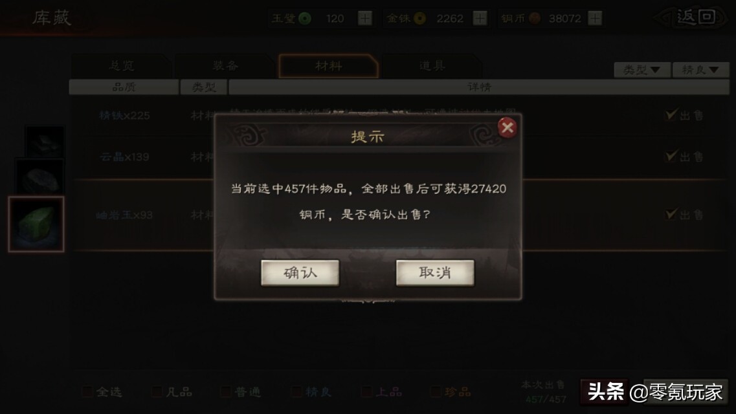The image size is (736, 414).
Task: Click the 铜币 copper coin icon
Action: [535, 18]
